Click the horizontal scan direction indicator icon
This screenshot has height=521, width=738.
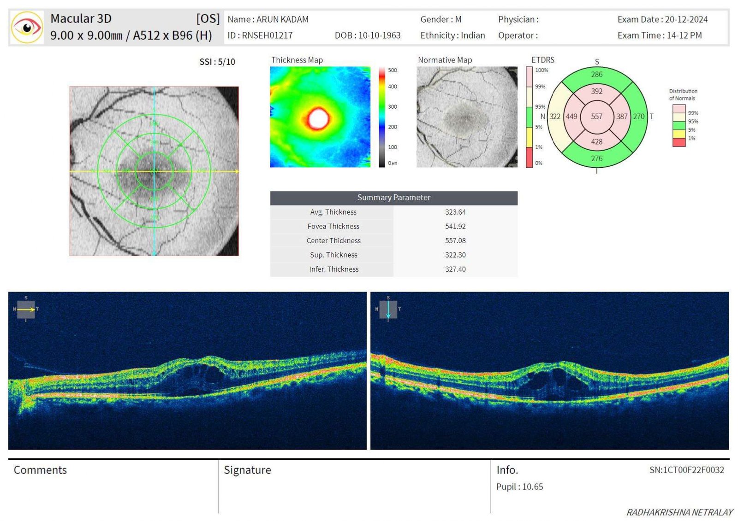point(26,310)
